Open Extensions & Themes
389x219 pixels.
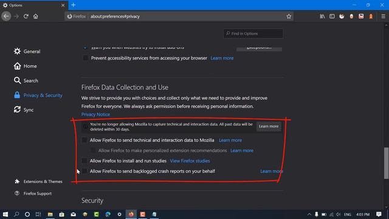click(38, 181)
